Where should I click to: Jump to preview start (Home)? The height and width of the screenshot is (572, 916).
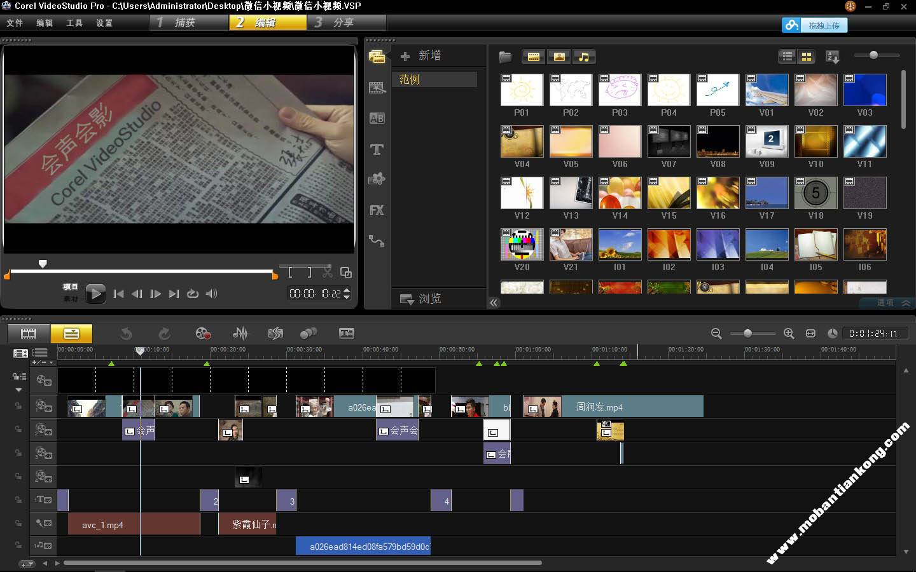coord(118,294)
